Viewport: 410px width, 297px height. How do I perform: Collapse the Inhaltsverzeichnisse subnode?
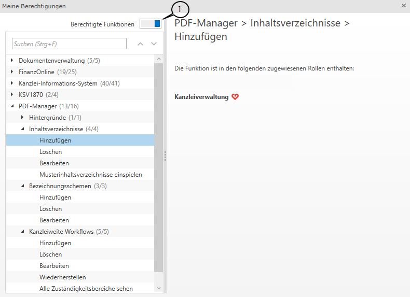[x=23, y=129]
